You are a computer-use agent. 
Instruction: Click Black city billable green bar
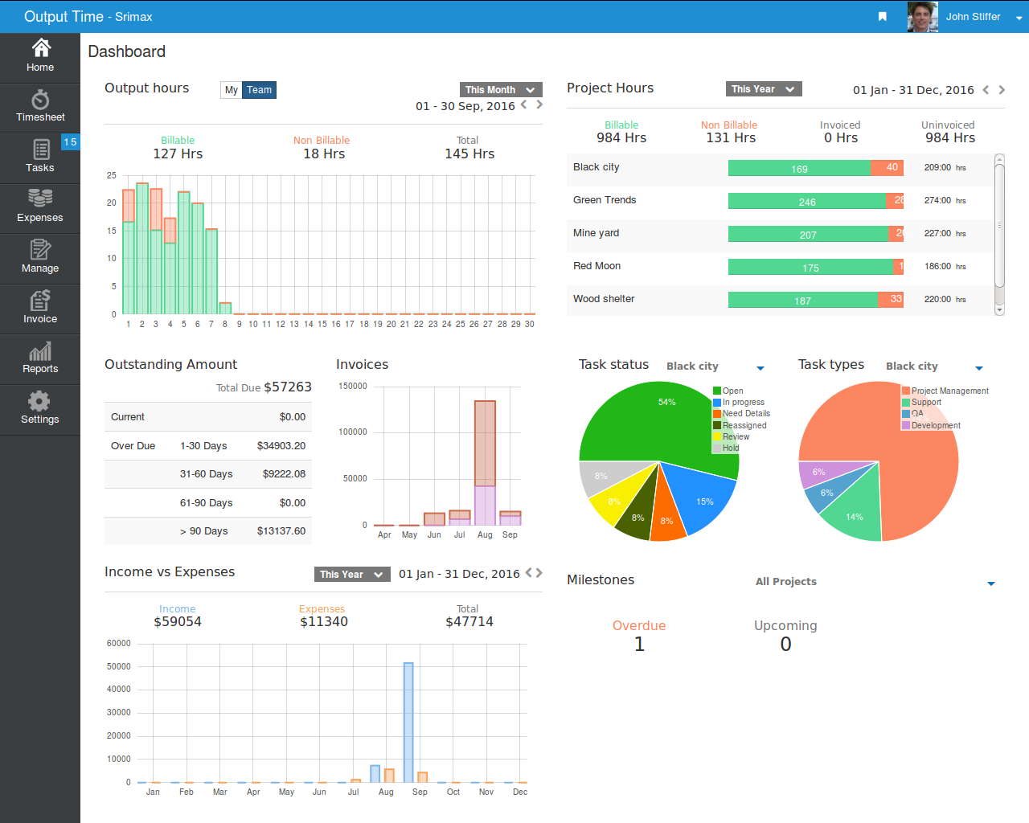click(x=799, y=168)
